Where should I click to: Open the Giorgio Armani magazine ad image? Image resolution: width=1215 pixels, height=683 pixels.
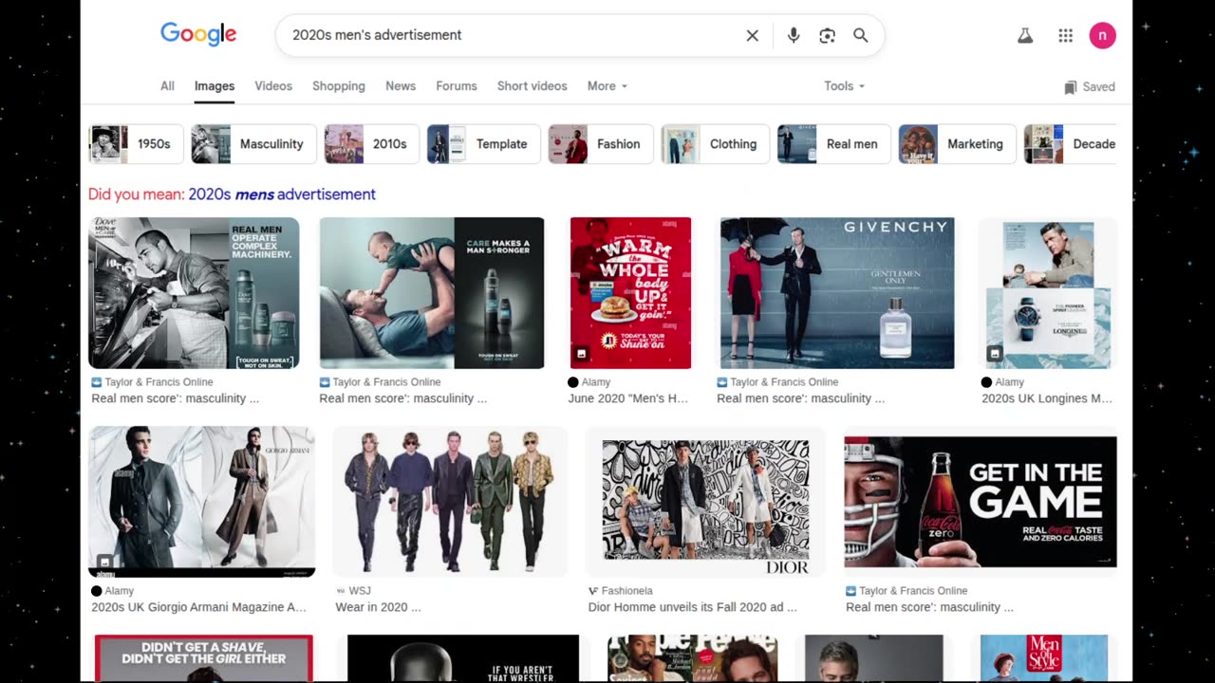click(x=202, y=502)
